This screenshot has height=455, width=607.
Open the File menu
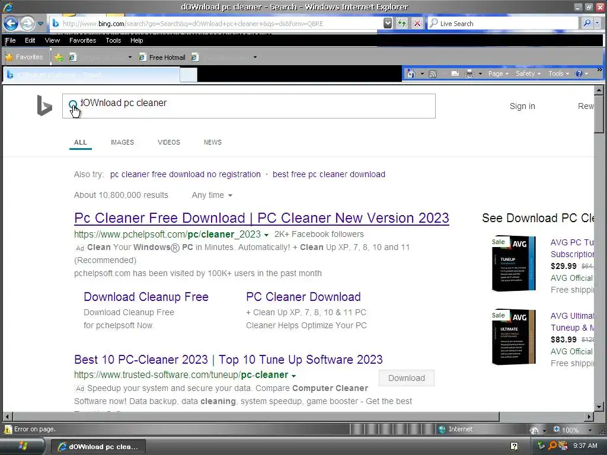[11, 40]
